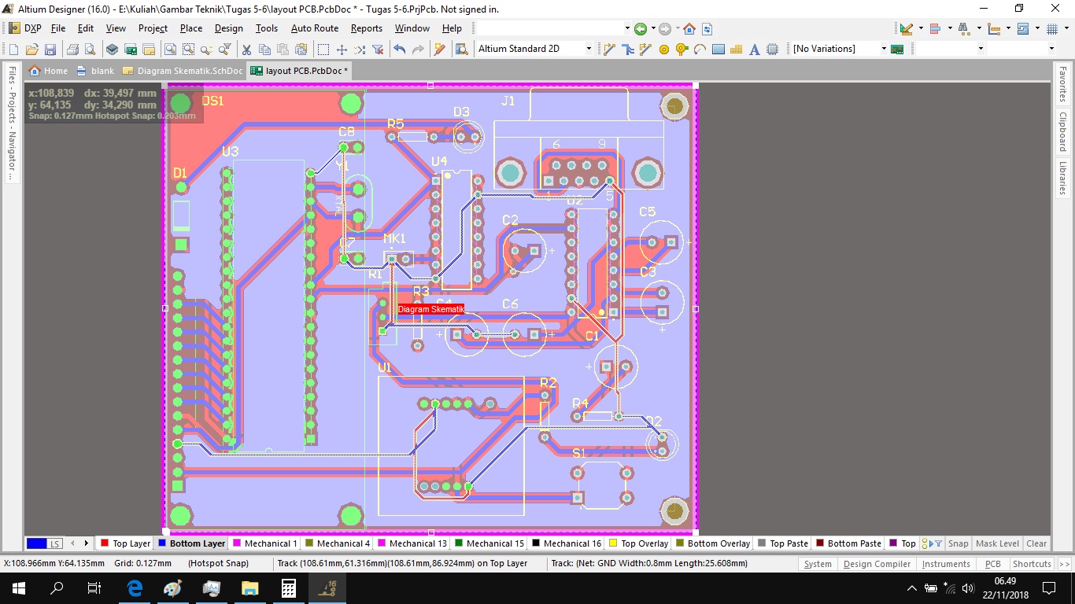This screenshot has width=1075, height=604.
Task: Select the Place Polygon Pour tool
Action: 737,49
